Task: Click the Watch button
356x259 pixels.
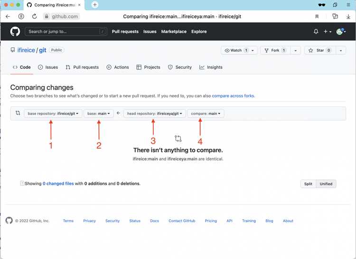Action: (239, 50)
